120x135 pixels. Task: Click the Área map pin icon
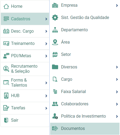(55, 42)
